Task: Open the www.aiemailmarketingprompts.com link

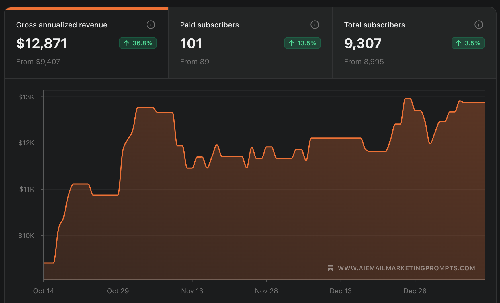Action: coord(406,268)
